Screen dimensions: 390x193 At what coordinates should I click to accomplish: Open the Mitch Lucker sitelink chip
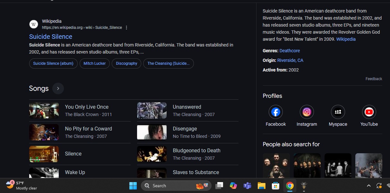click(95, 63)
